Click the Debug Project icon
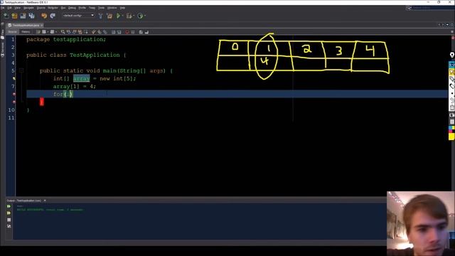The height and width of the screenshot is (256, 455). 129,16
